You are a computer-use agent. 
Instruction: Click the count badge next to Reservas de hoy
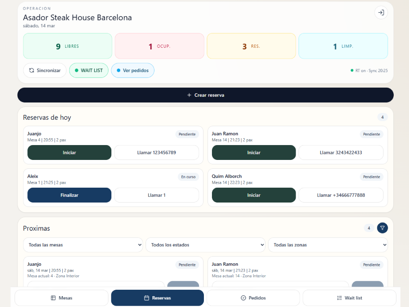pos(382,117)
